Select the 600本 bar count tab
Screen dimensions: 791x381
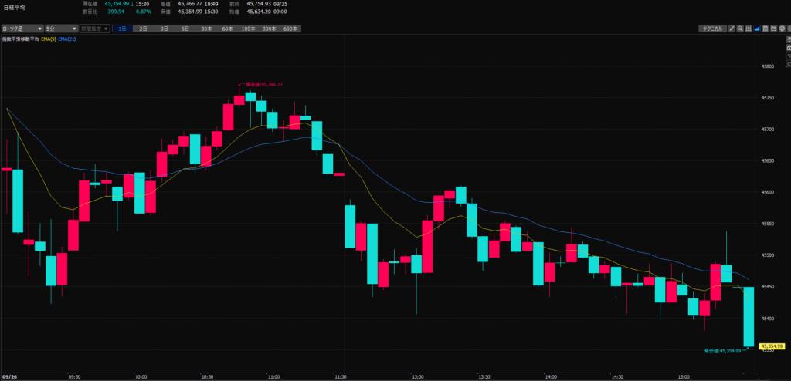tap(290, 29)
